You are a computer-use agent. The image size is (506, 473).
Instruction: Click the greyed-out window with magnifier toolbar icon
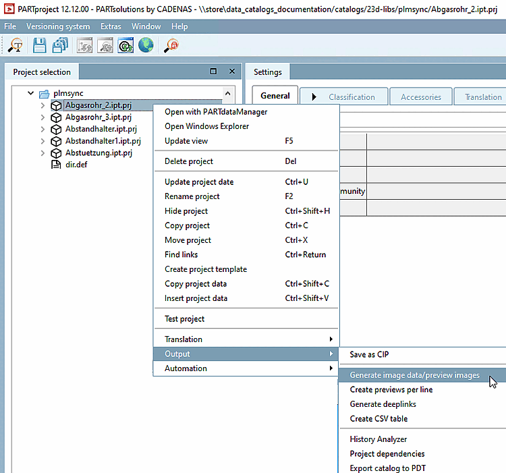click(x=105, y=45)
